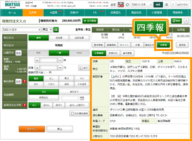Open the 先物OP navigation tab
The width and height of the screenshot is (192, 141).
(74, 13)
